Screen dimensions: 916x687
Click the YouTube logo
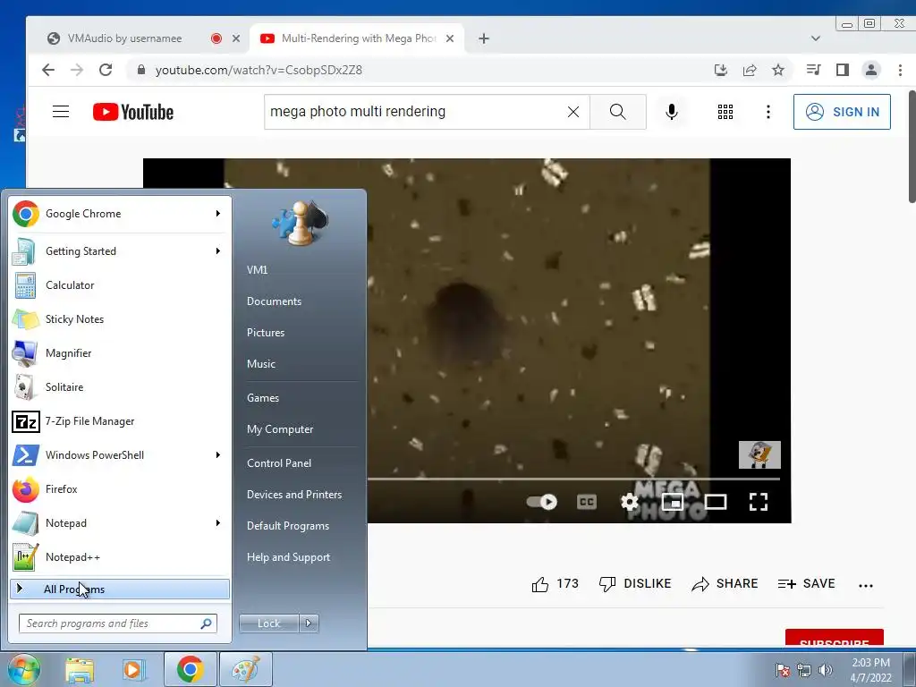(133, 112)
